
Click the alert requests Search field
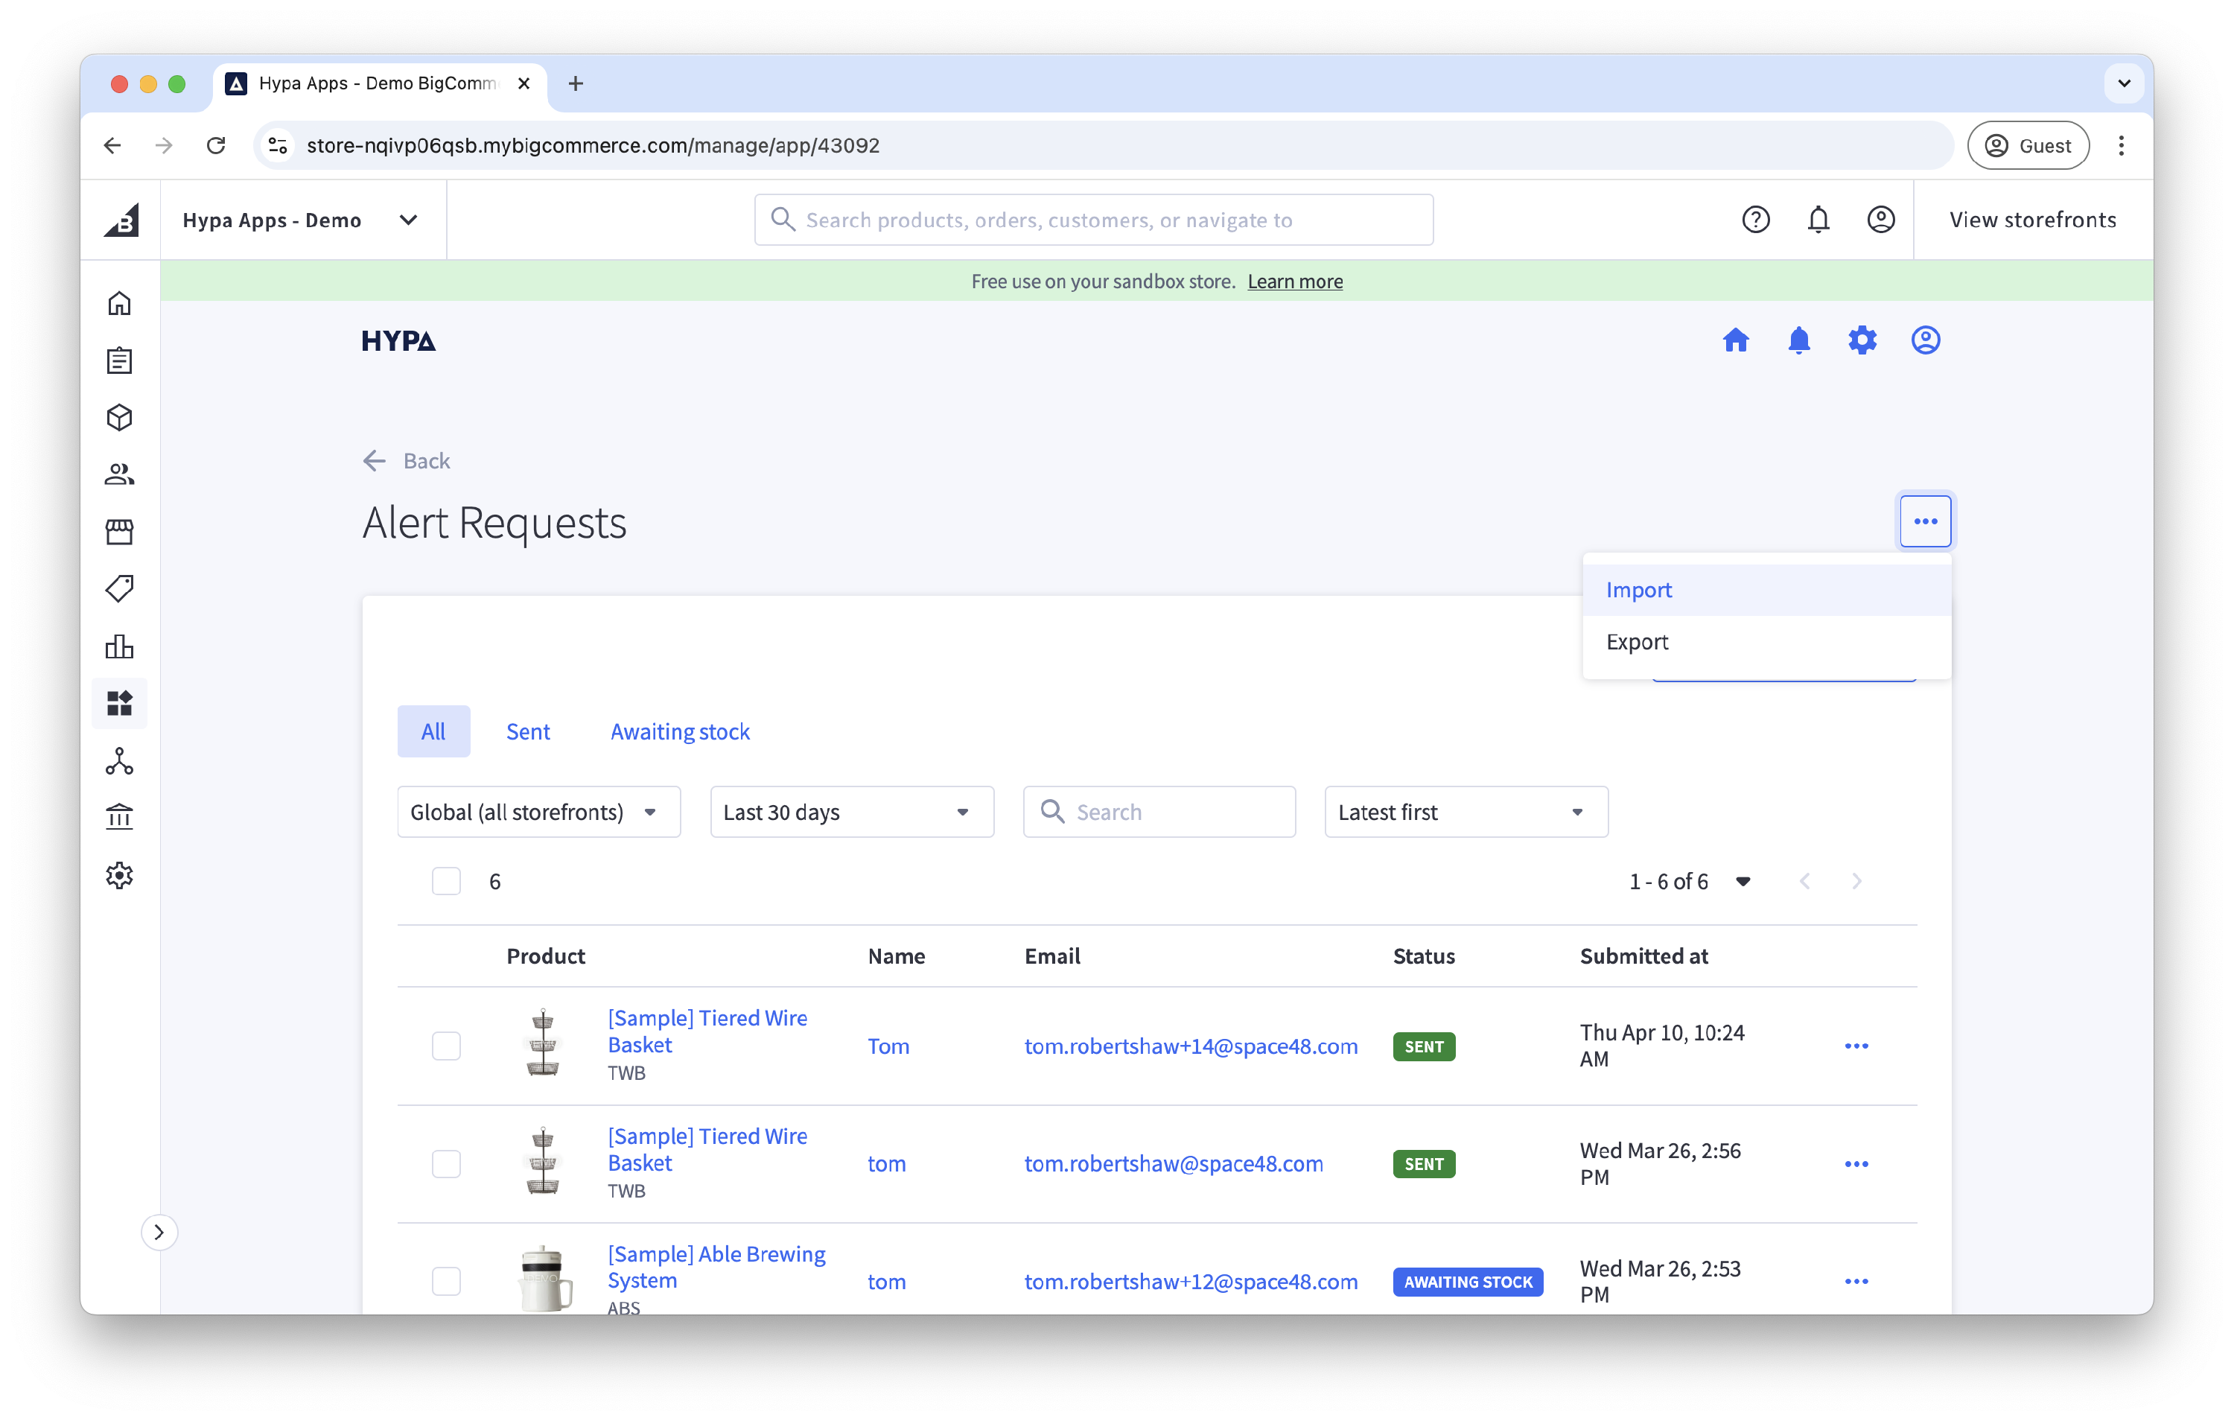coord(1159,812)
